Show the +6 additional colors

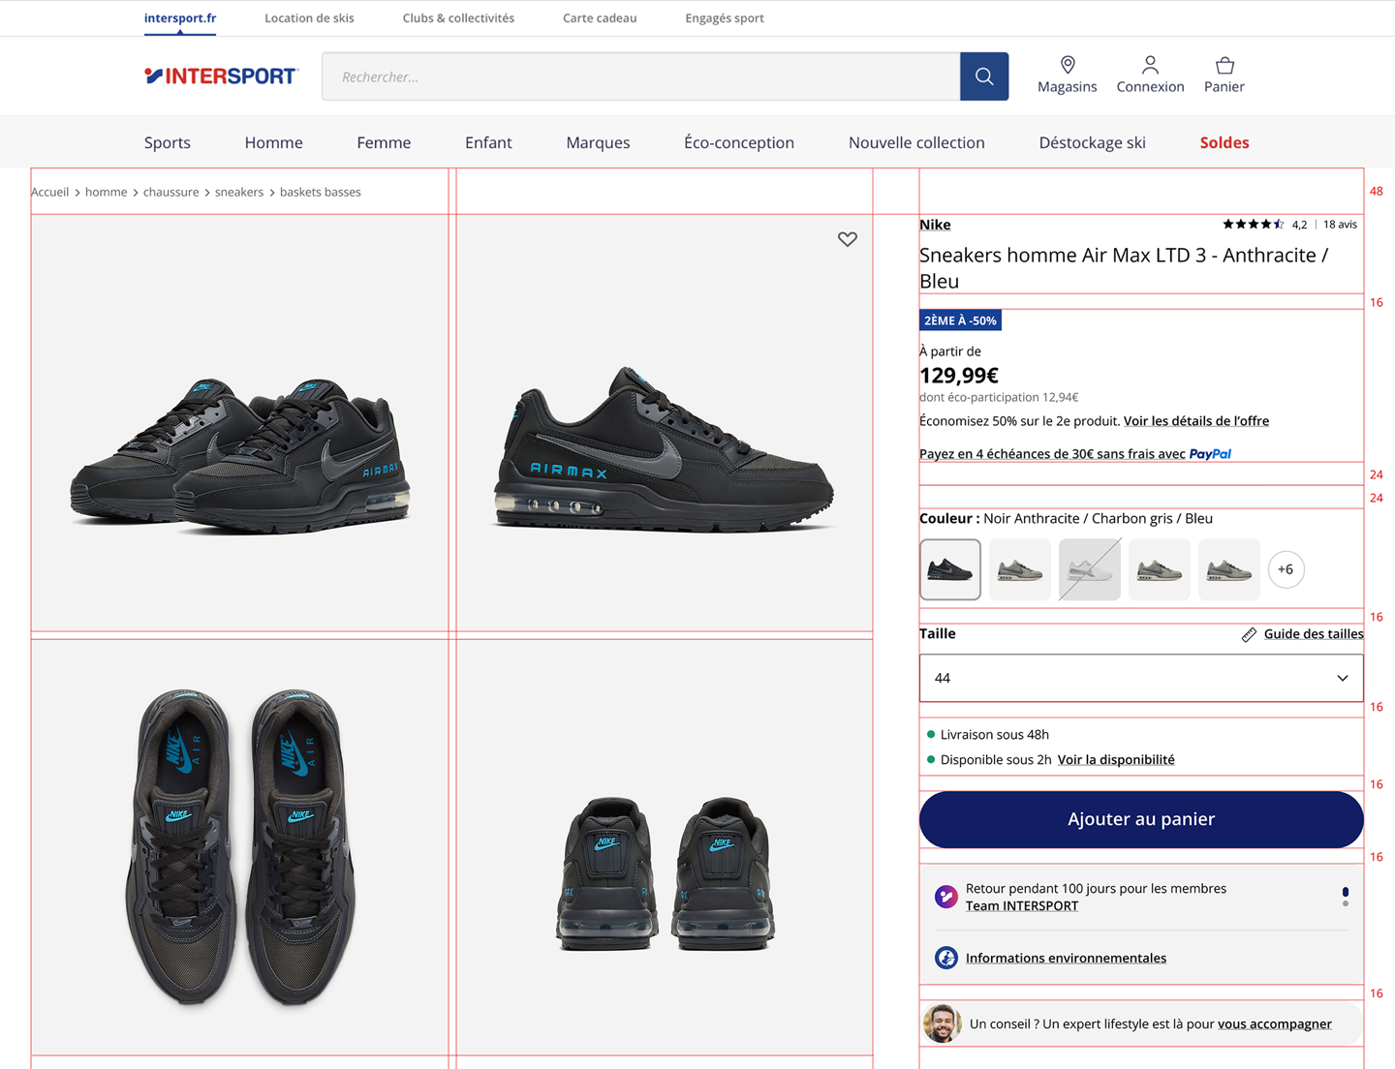tap(1286, 569)
